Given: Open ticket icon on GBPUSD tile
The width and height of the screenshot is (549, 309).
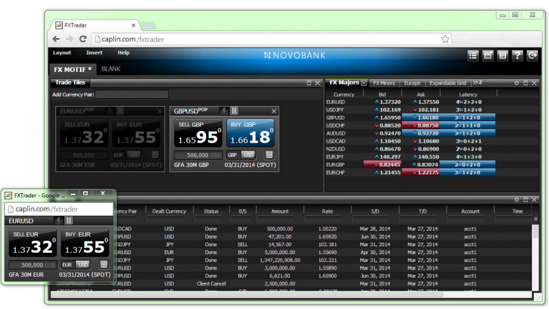Looking at the screenshot, I should coord(269,155).
